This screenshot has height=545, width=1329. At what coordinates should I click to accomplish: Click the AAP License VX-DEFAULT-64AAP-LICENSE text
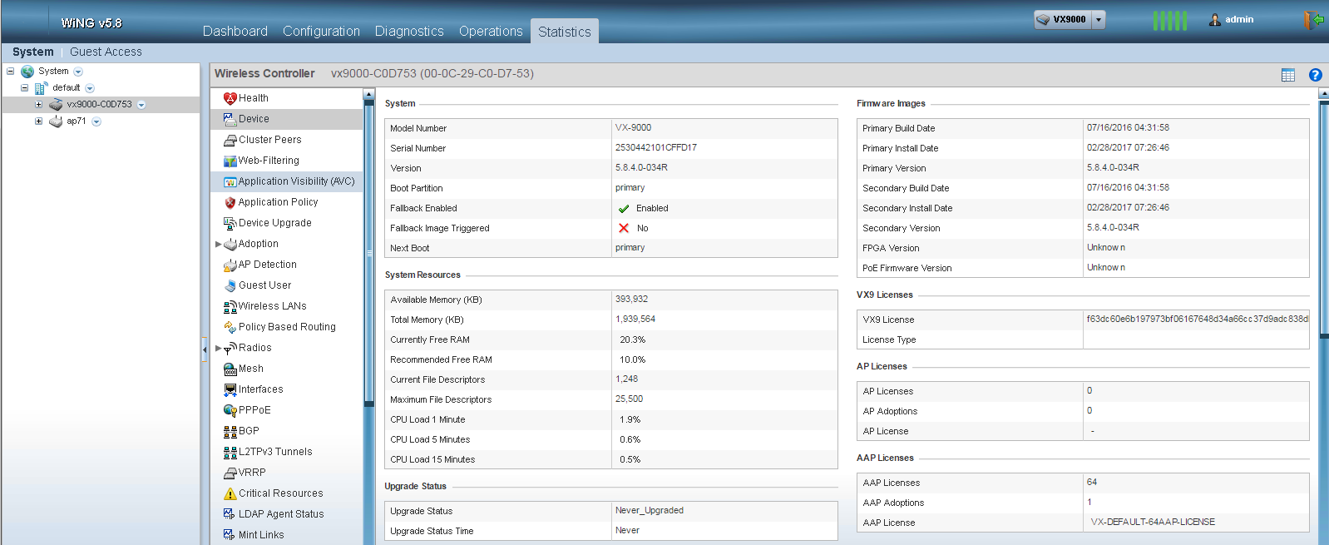tap(1153, 523)
